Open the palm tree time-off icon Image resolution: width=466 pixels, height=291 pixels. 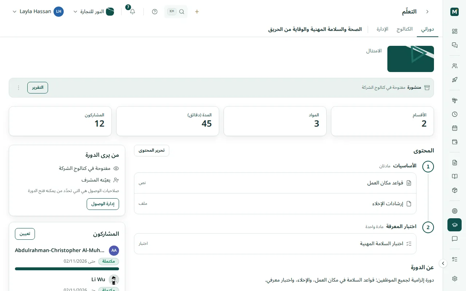tap(454, 100)
